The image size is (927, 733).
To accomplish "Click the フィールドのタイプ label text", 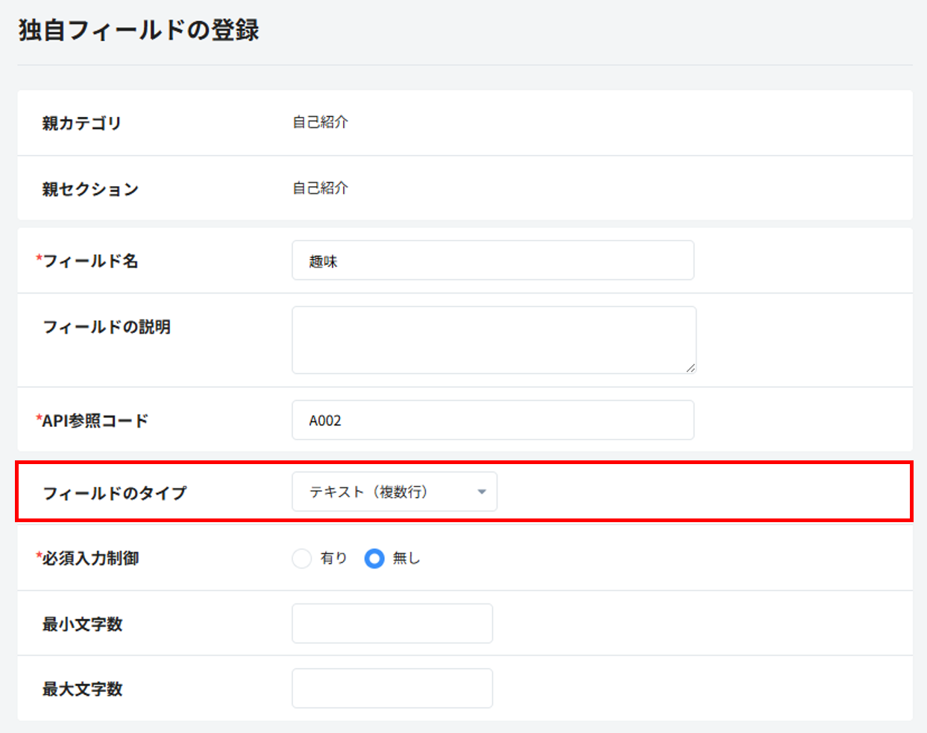I will coord(114,493).
